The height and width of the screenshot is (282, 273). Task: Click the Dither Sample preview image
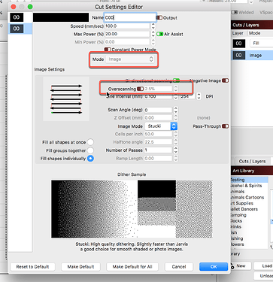pos(132,209)
